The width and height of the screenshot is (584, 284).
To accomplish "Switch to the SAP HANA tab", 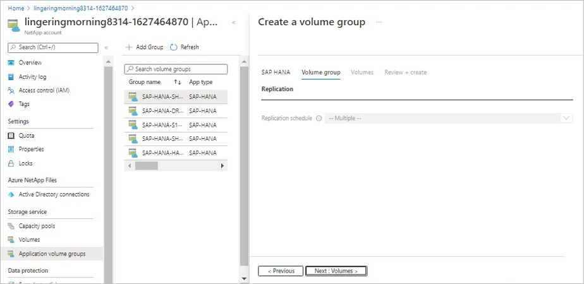I will (276, 73).
